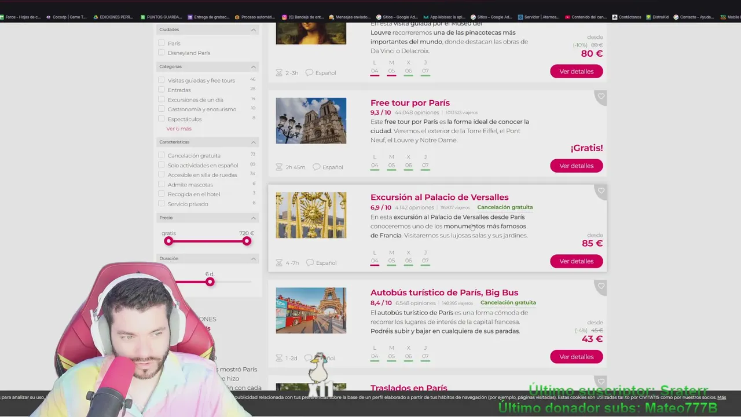Collapse the Precio filter section
This screenshot has width=741, height=417.
tap(253, 218)
